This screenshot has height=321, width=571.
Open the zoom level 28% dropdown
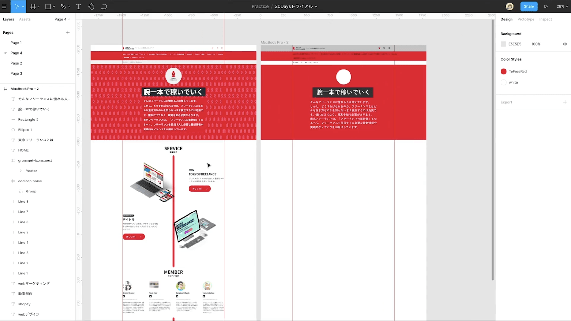click(562, 6)
